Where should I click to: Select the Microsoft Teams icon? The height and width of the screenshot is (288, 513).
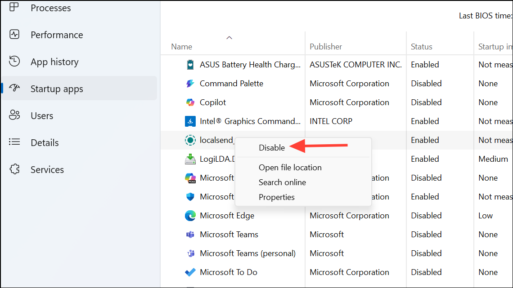pyautogui.click(x=190, y=235)
